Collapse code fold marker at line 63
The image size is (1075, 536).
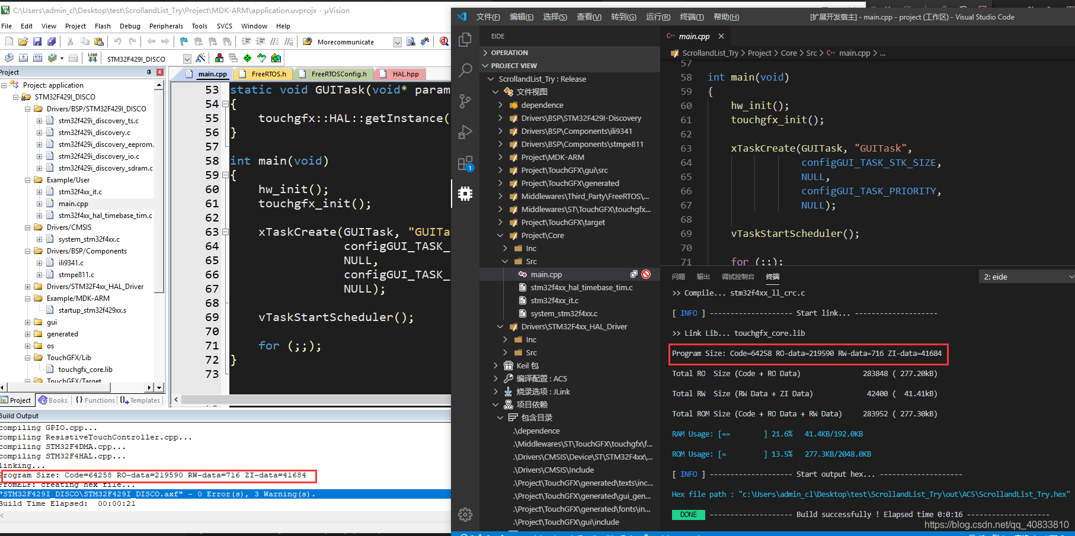click(x=225, y=232)
